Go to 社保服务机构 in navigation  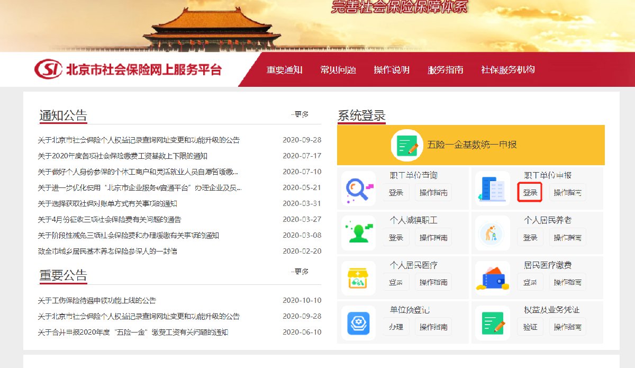tap(507, 70)
